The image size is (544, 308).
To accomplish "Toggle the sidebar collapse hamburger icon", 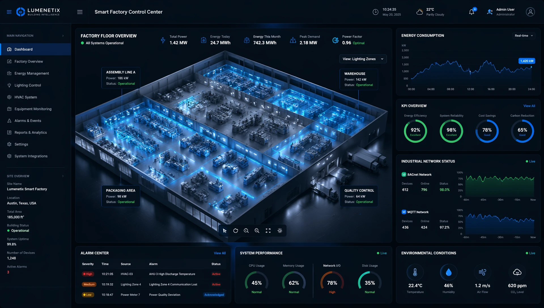I will (80, 12).
